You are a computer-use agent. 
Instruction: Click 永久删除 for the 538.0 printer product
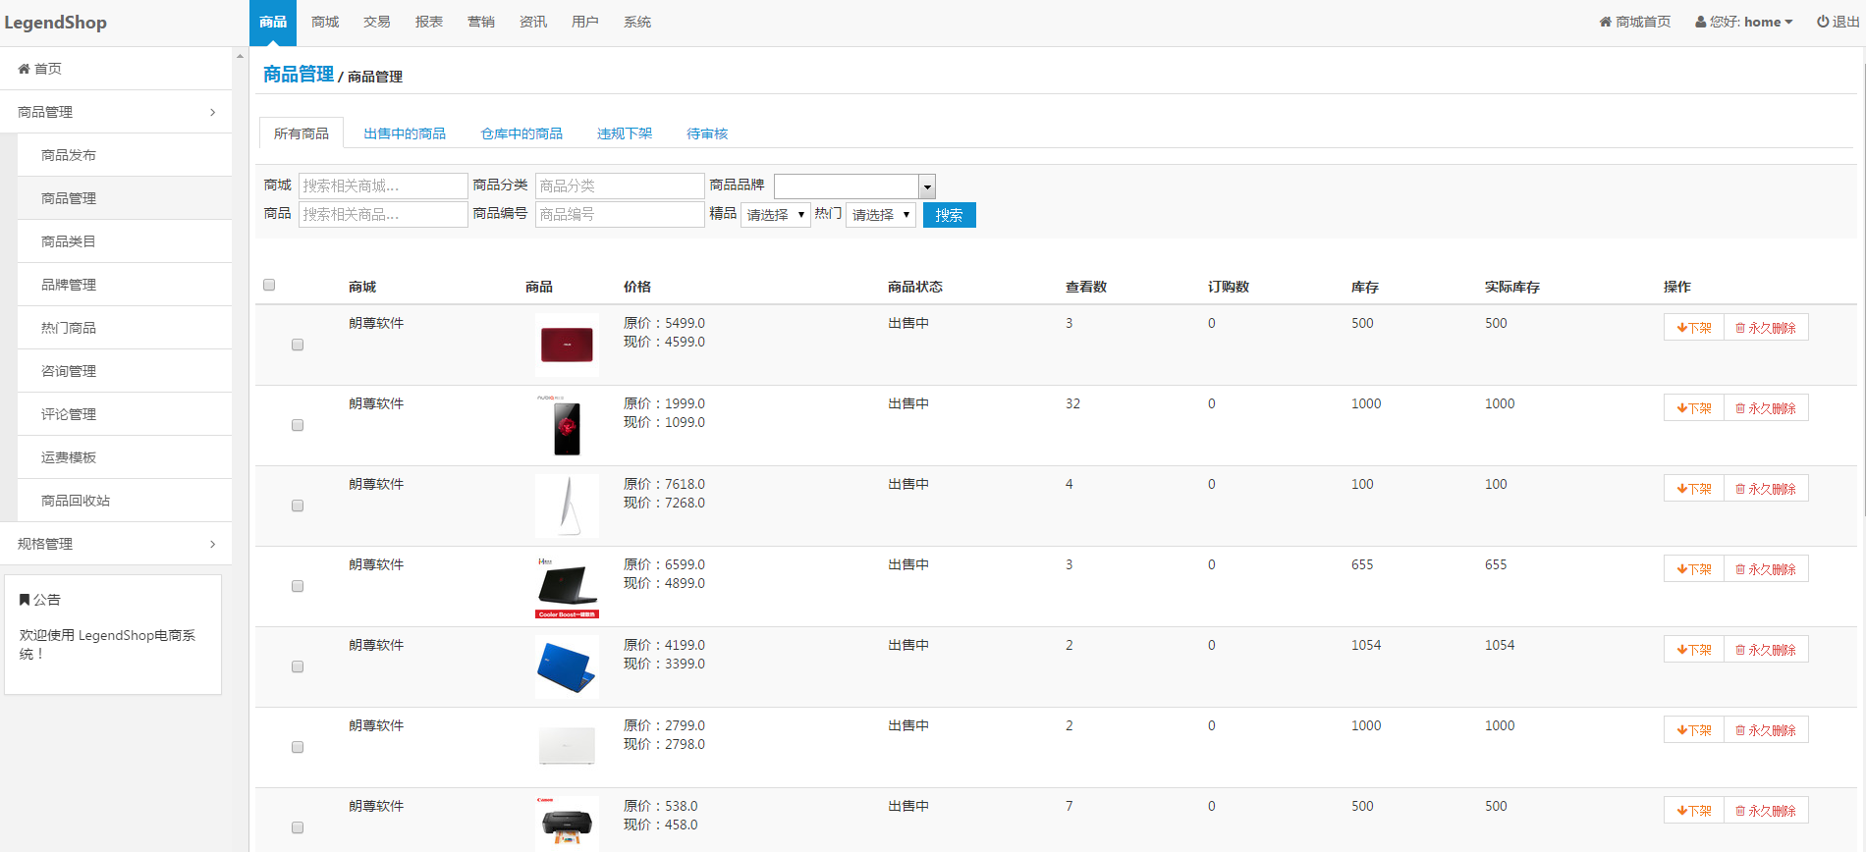pyautogui.click(x=1766, y=811)
